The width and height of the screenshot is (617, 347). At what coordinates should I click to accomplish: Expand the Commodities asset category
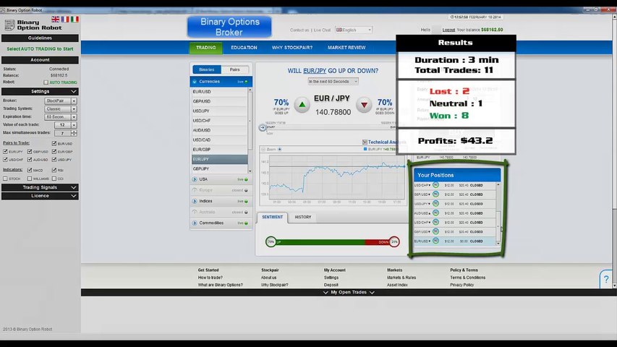(x=221, y=223)
